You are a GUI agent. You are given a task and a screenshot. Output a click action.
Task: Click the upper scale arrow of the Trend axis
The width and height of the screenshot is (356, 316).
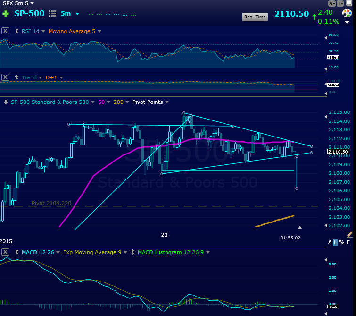click(x=326, y=84)
